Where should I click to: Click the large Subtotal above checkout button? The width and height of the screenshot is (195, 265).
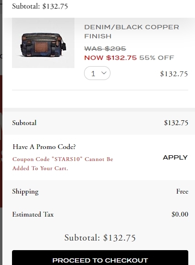[x=100, y=238]
